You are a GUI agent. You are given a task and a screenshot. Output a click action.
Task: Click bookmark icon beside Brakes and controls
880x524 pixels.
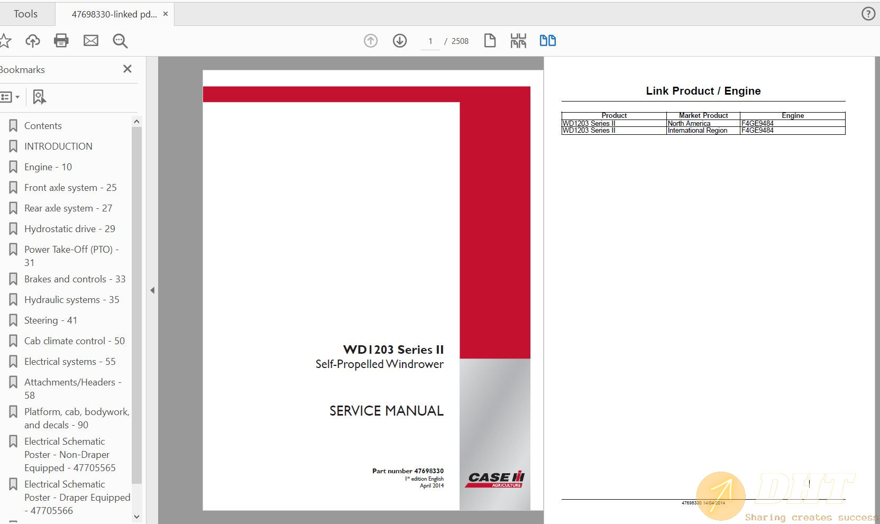click(13, 279)
